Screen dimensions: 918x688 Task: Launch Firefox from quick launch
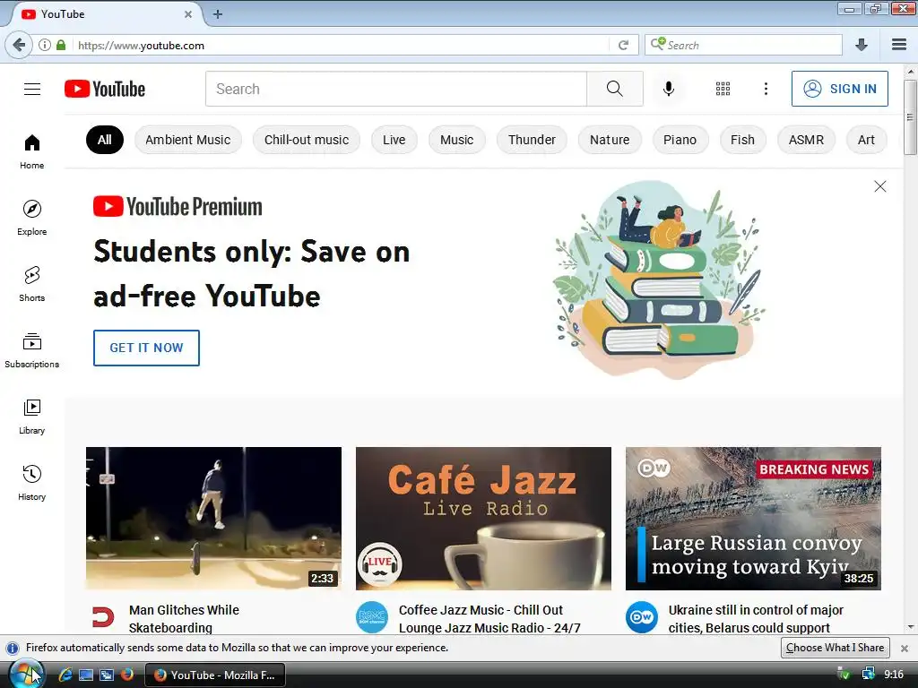(x=126, y=675)
